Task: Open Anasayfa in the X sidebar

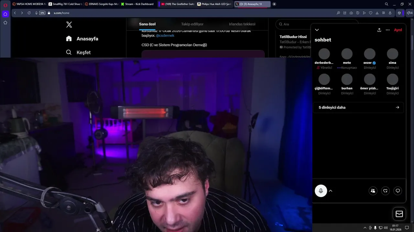Action: tap(82, 39)
